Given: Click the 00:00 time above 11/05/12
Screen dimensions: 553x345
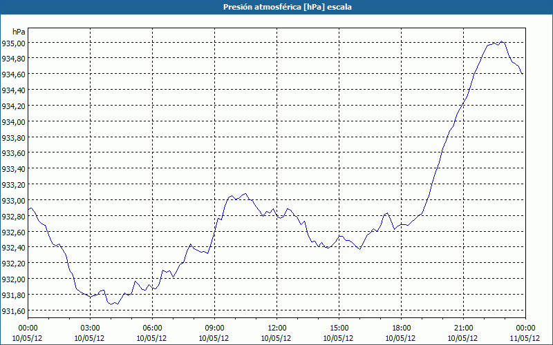Looking at the screenshot, I should [x=525, y=328].
